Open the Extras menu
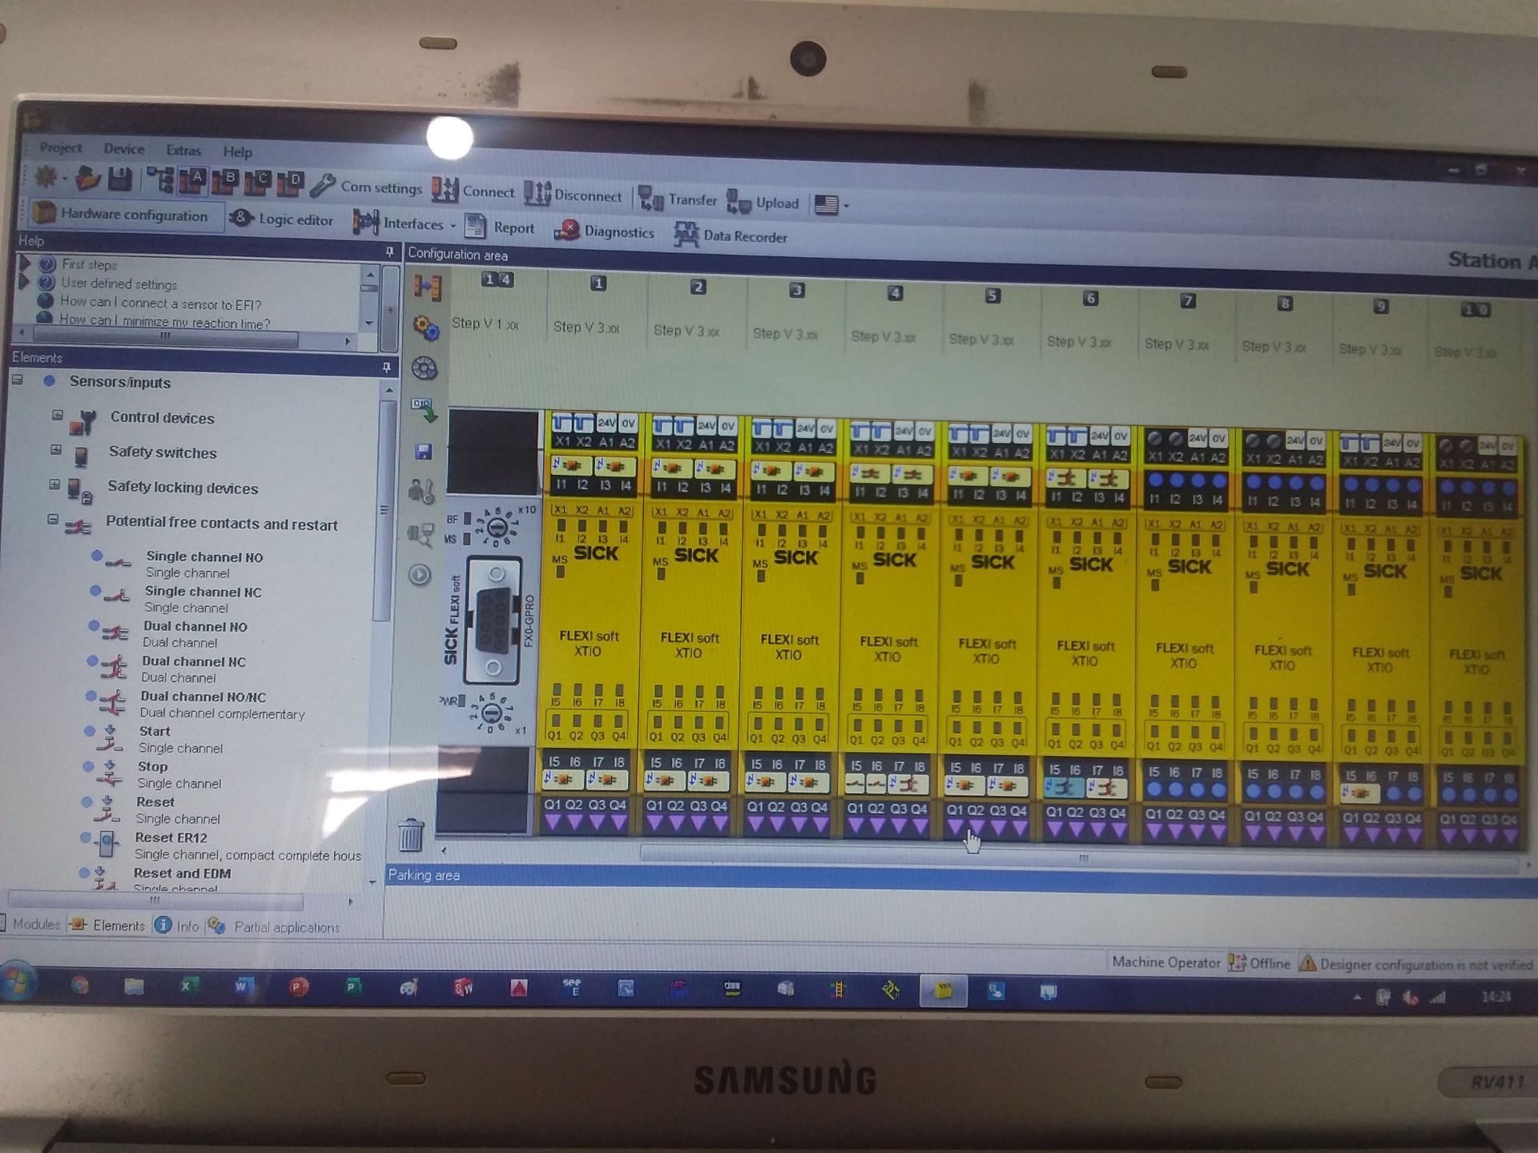Screen dimensions: 1538x1153 tap(183, 151)
